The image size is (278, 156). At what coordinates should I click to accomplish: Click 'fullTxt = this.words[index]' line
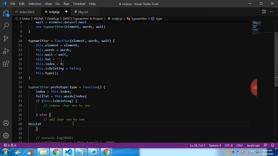coord(61,96)
